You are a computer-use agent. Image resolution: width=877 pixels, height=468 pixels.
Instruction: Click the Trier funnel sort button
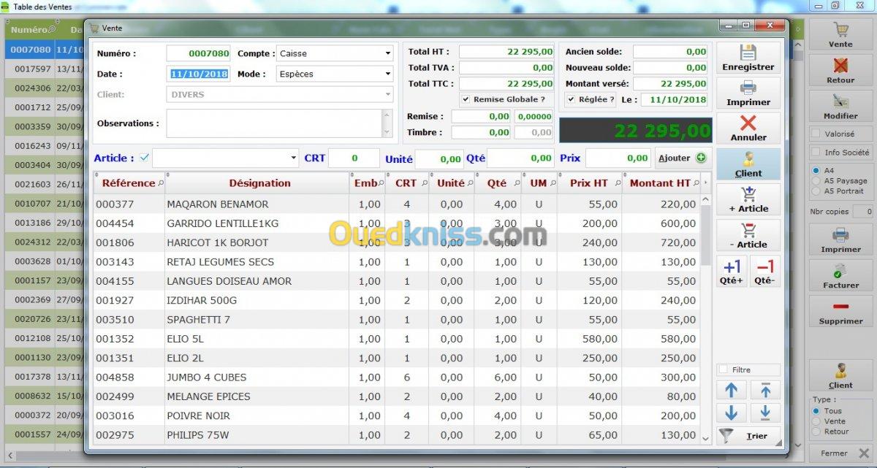tap(748, 436)
